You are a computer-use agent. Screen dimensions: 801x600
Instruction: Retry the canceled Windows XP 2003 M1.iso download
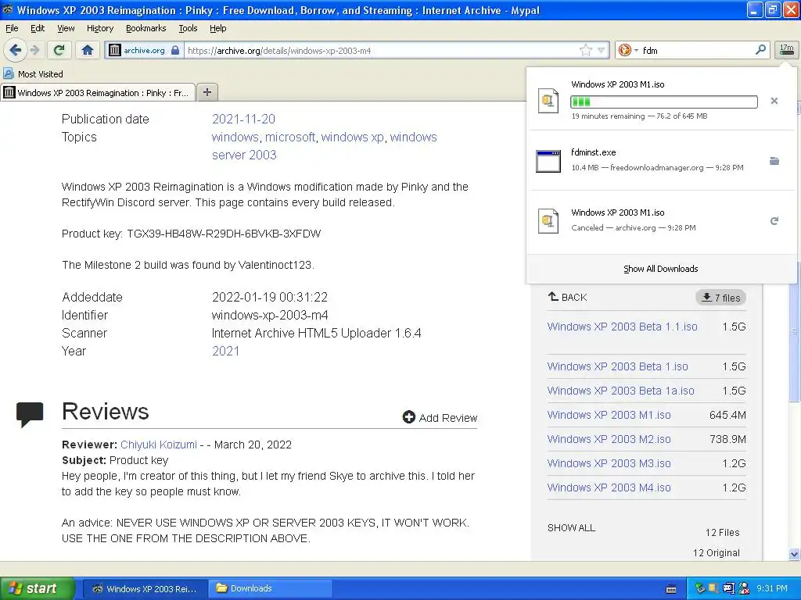774,221
